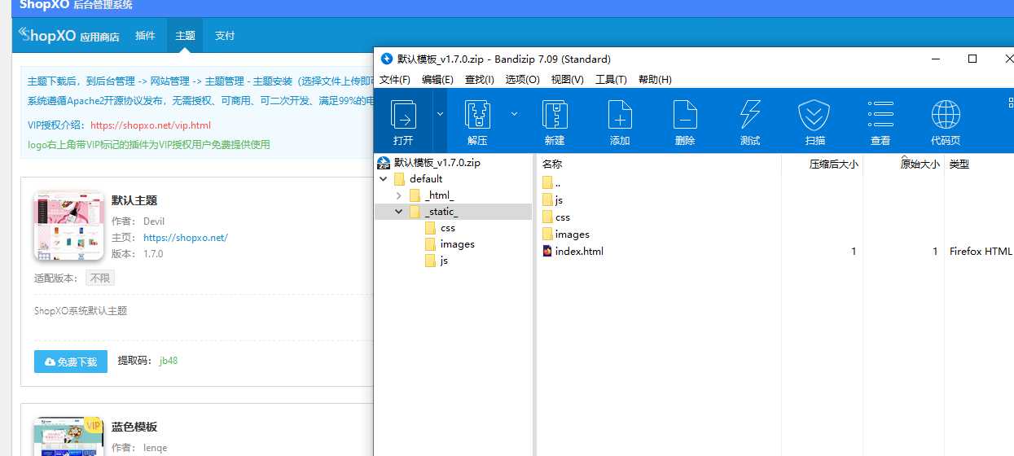Open the 选项(O) menu
The width and height of the screenshot is (1014, 456).
(523, 80)
